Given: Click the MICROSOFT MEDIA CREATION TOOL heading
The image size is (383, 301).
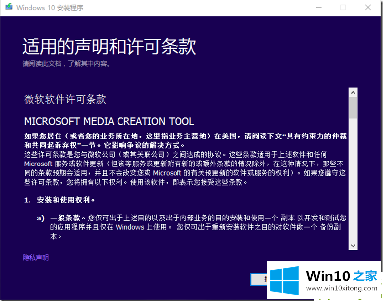Looking at the screenshot, I should tap(109, 121).
